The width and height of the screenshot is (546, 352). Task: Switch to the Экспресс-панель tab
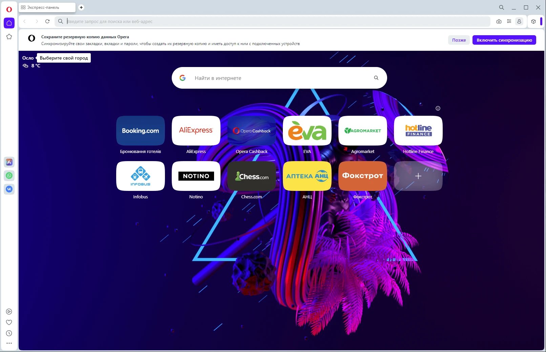point(47,7)
